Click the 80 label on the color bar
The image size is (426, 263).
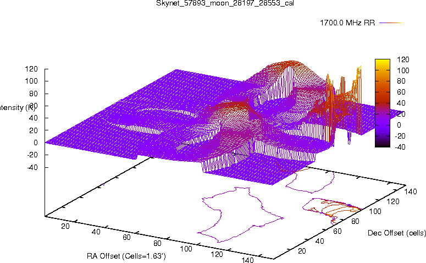coord(401,81)
